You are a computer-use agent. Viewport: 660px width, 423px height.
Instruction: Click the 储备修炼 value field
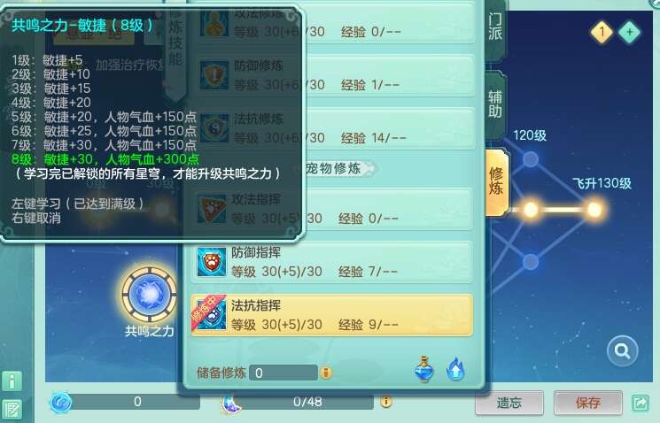283,373
